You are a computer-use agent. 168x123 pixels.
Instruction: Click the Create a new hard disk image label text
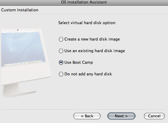[x=92, y=39]
